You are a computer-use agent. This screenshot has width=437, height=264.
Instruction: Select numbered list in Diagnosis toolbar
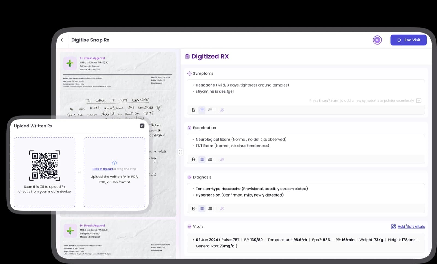(x=210, y=209)
